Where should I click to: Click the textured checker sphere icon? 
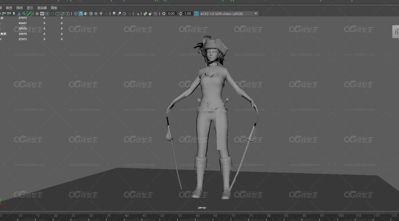pos(96,14)
